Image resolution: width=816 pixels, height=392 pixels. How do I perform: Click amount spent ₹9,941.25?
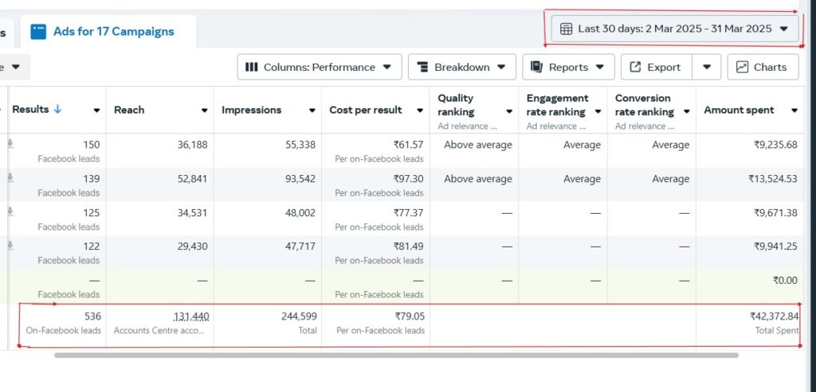coord(775,246)
